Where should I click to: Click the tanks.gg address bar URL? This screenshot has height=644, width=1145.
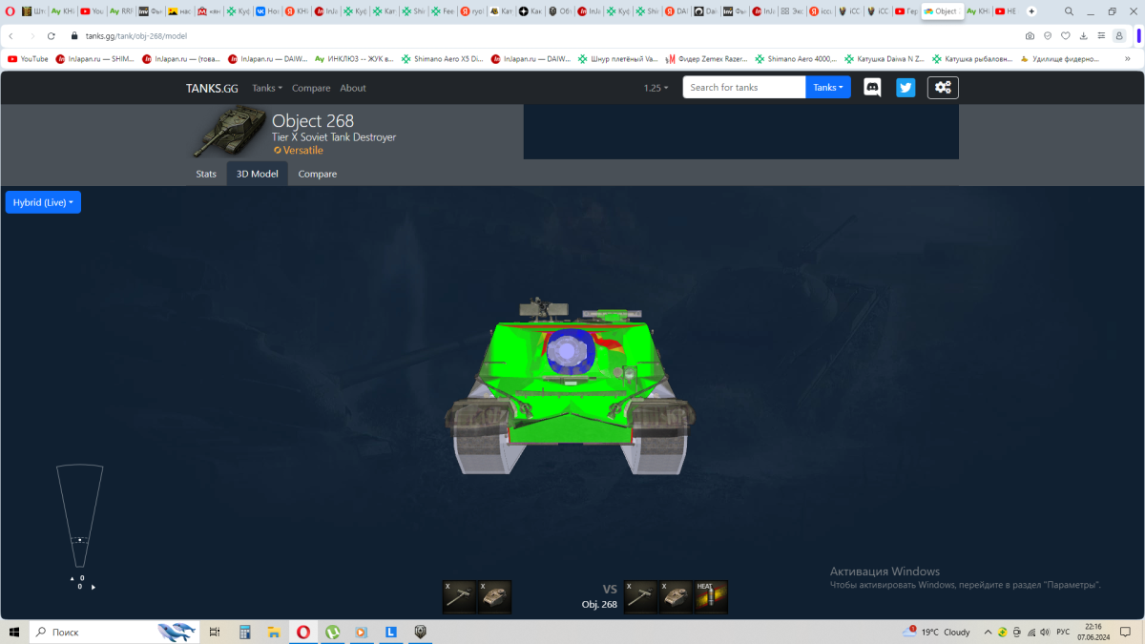[x=135, y=35]
